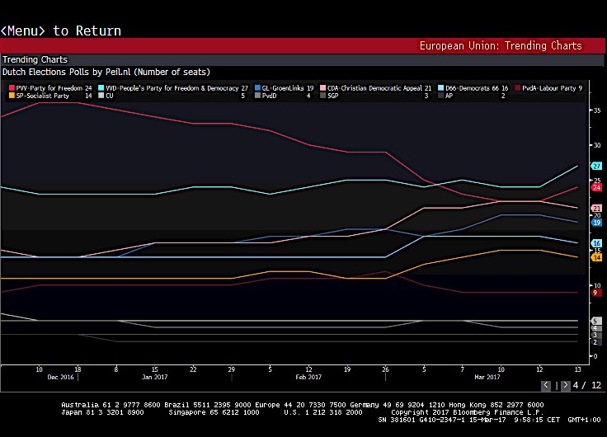Select 'CDA-Christian Democratic Appeal' legend label
This screenshot has height=437, width=607.
(x=374, y=88)
